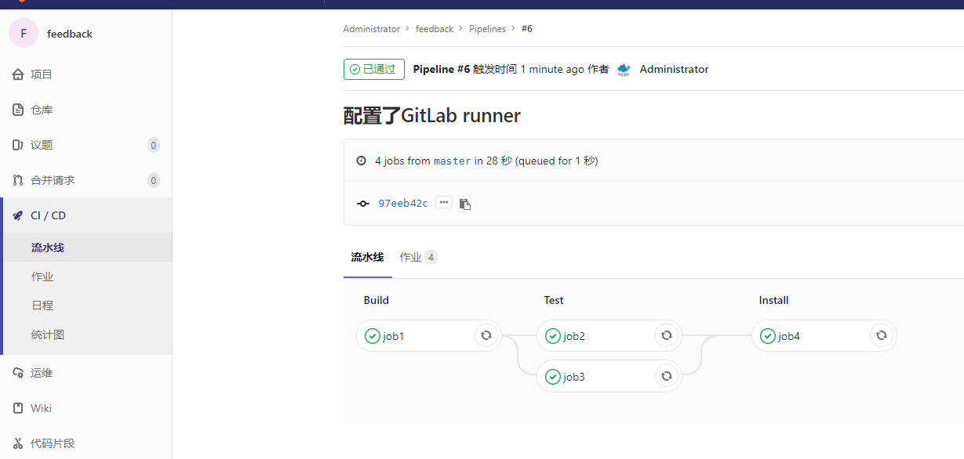Switch to the 流水线 tab

367,257
